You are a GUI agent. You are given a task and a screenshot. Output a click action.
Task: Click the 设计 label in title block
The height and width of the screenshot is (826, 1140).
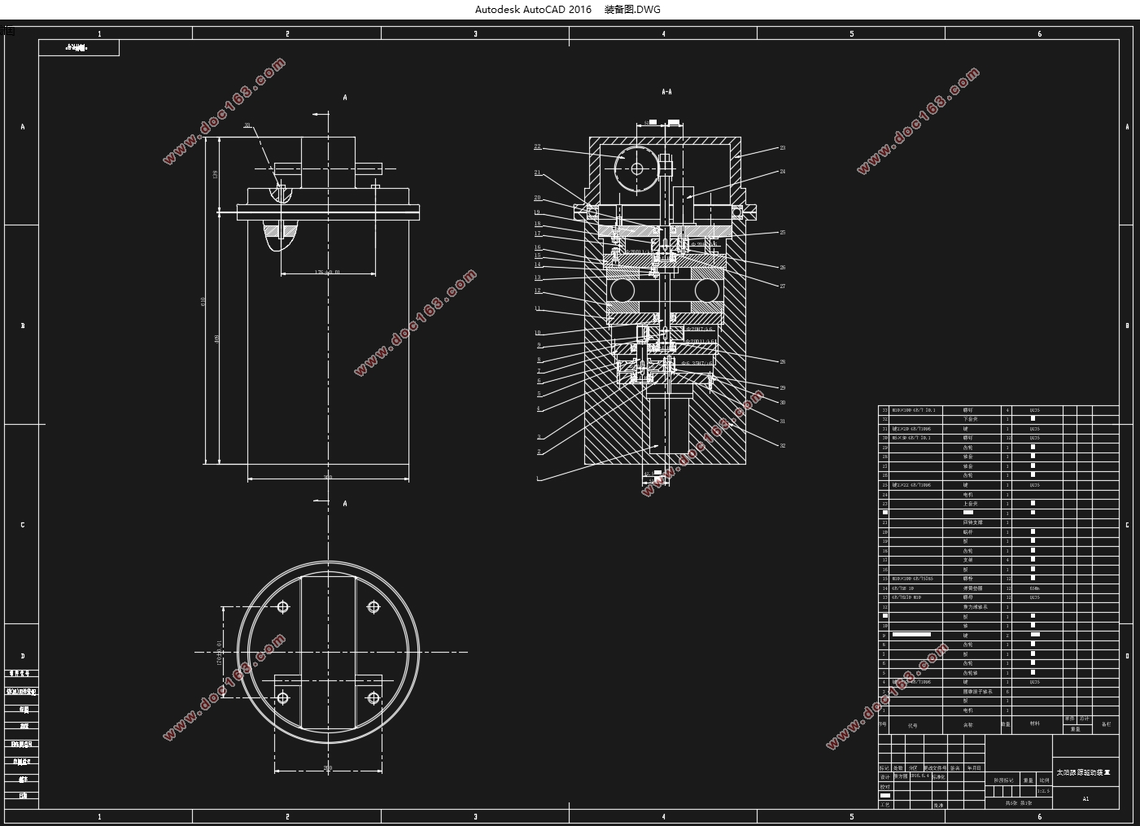885,777
